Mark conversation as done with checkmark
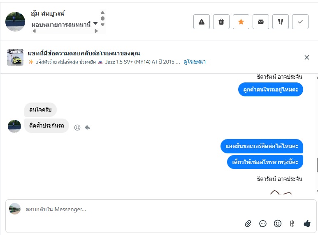The width and height of the screenshot is (318, 235). coord(300,22)
